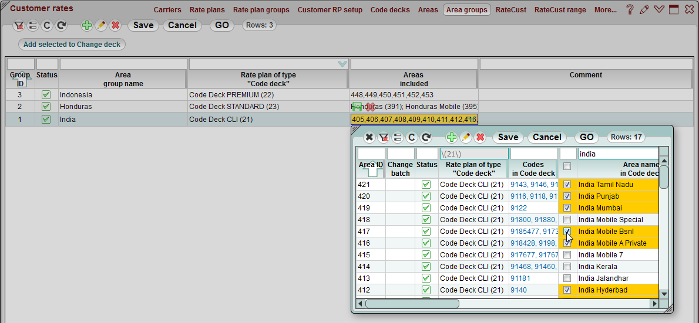Check India Jalandhar checkbox
This screenshot has width=699, height=323.
[x=567, y=278]
